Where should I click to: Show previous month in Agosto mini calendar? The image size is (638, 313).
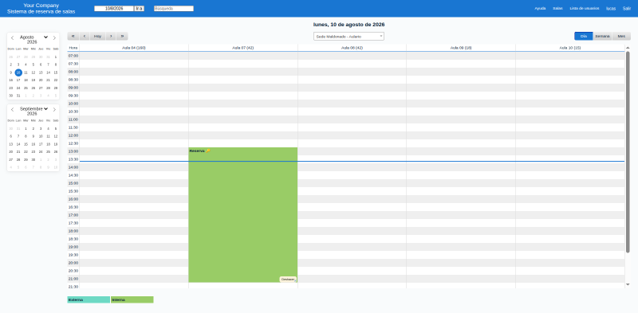12,37
